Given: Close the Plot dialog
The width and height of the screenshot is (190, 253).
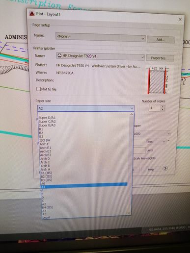Looking at the screenshot, I should [x=180, y=20].
